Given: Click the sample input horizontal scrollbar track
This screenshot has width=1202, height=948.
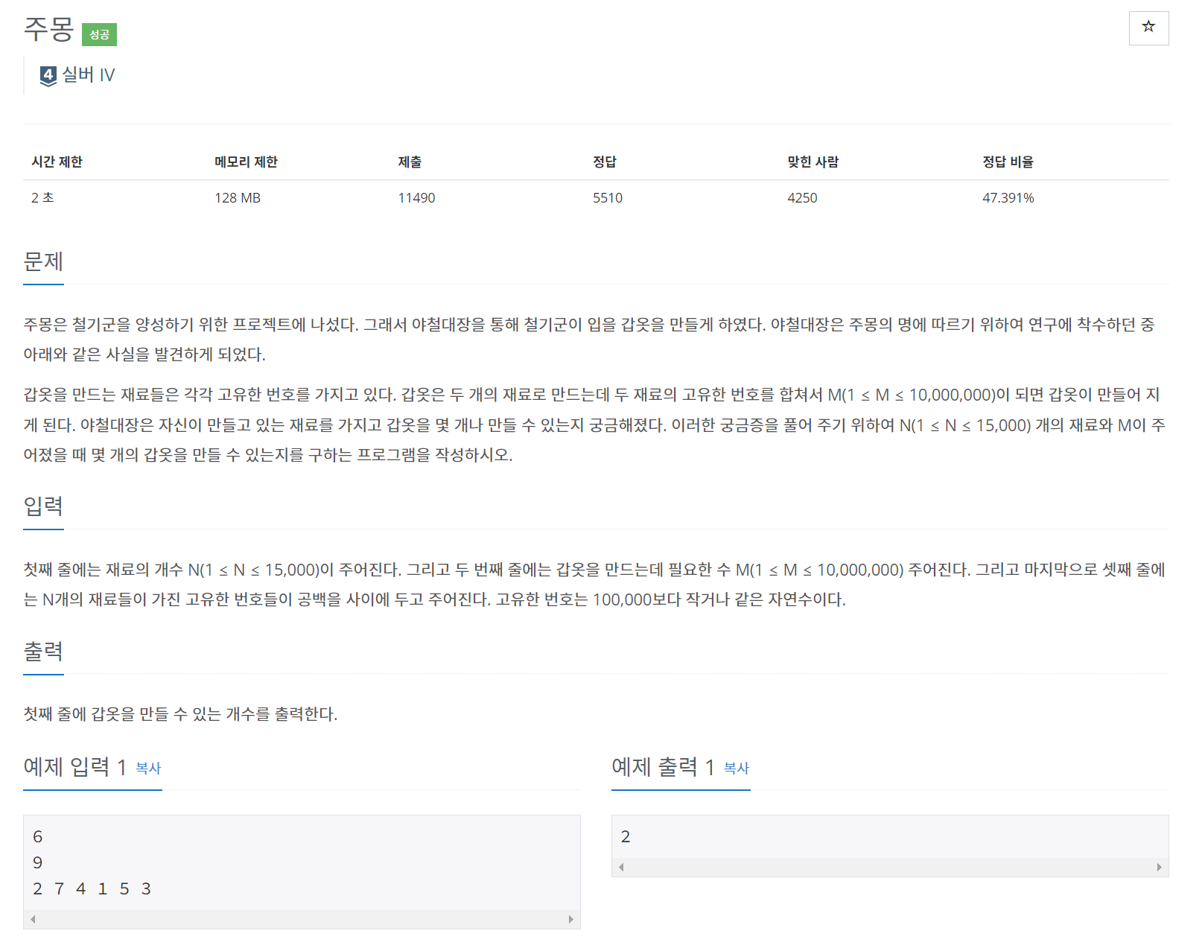Looking at the screenshot, I should [x=302, y=919].
